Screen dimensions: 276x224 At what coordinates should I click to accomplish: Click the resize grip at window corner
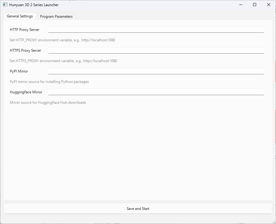(x=274, y=222)
